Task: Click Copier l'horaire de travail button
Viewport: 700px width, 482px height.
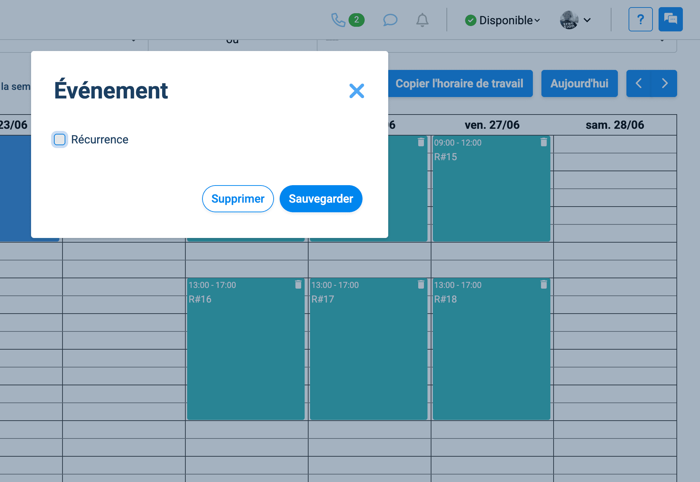Action: [x=459, y=83]
